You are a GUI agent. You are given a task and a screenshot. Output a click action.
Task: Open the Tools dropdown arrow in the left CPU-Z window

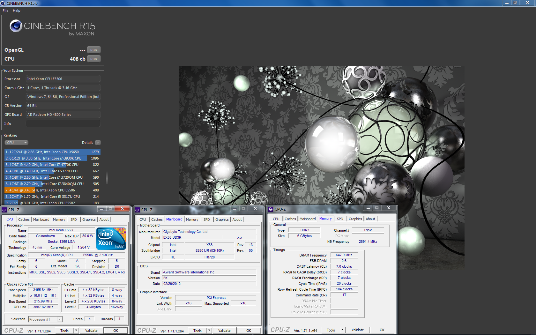point(76,331)
